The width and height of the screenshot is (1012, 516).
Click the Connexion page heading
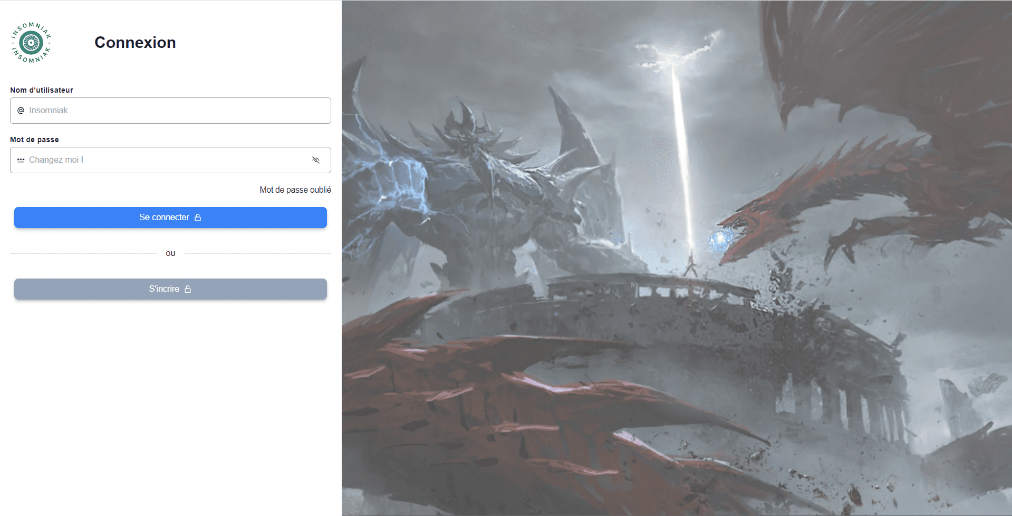click(135, 43)
